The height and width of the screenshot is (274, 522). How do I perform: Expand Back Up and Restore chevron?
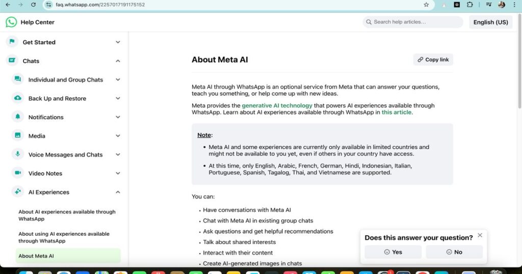pos(118,98)
